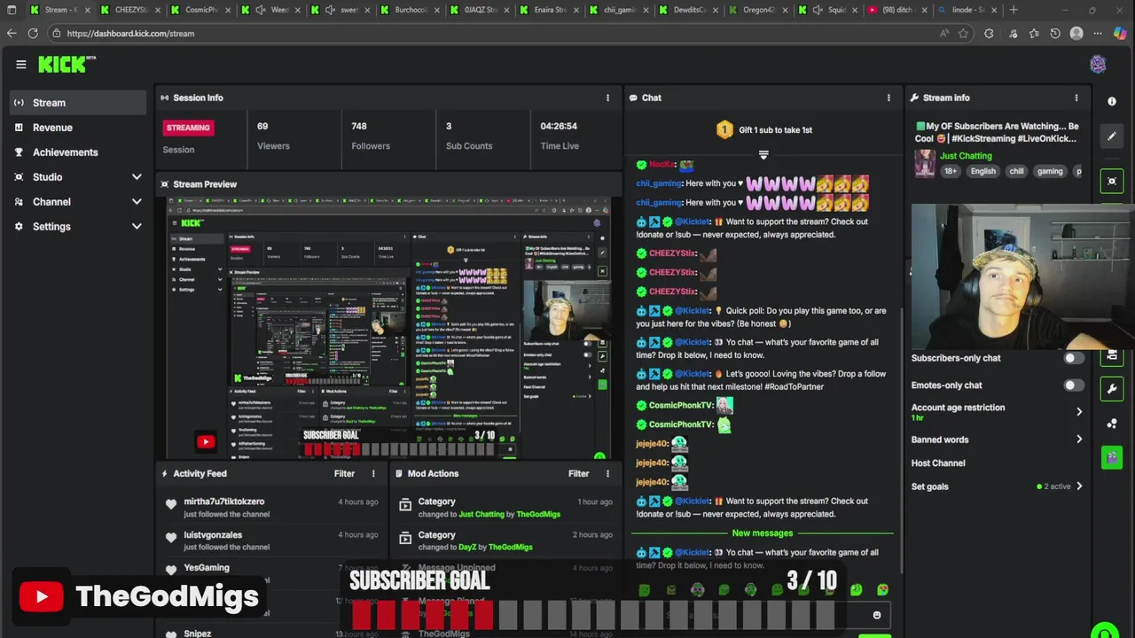1135x638 pixels.
Task: Click the heart icon beside mirtha7u7tiktokzero
Action: tap(171, 505)
